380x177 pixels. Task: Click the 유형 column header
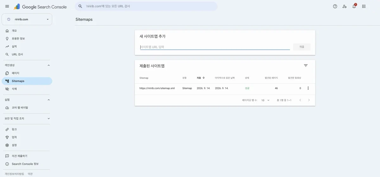(184, 78)
